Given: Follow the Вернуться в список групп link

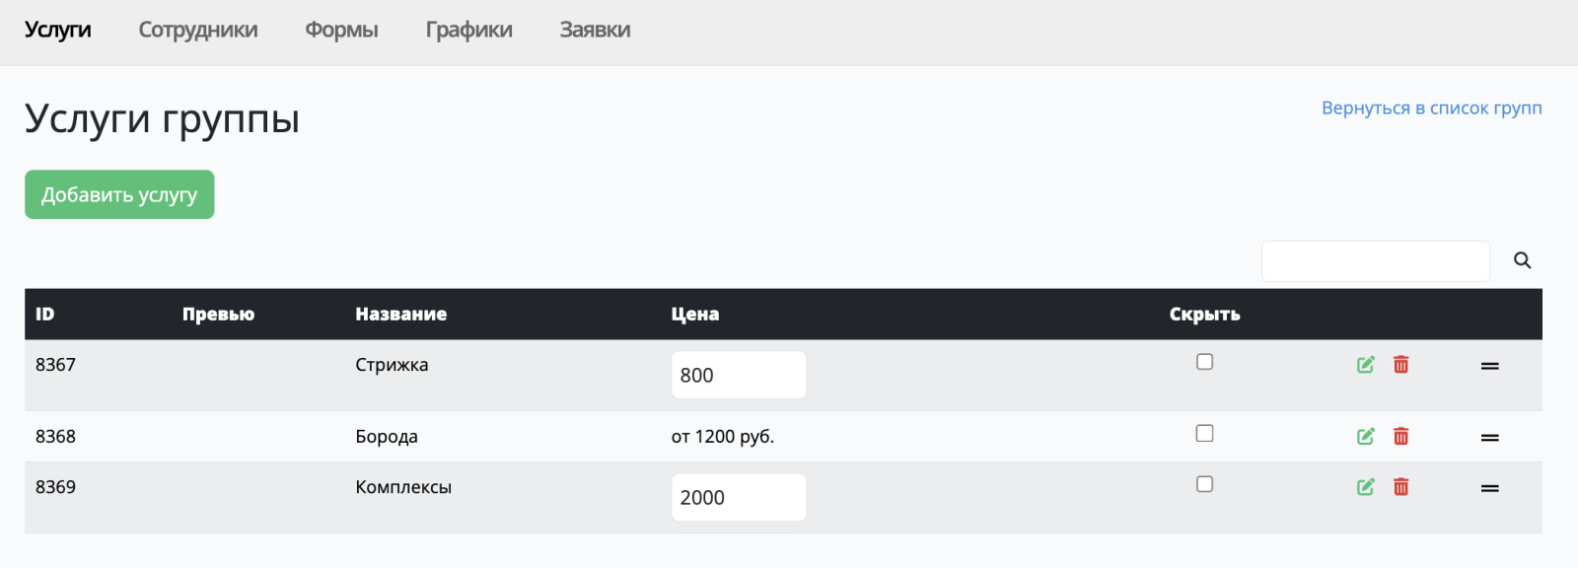Looking at the screenshot, I should pos(1431,108).
